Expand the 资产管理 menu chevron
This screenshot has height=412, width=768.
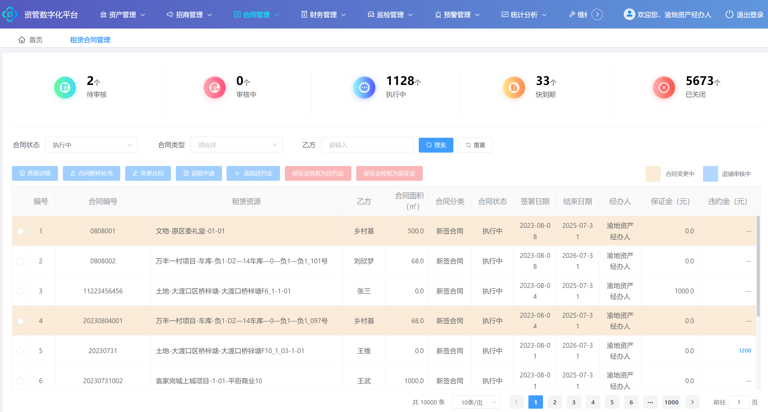143,15
